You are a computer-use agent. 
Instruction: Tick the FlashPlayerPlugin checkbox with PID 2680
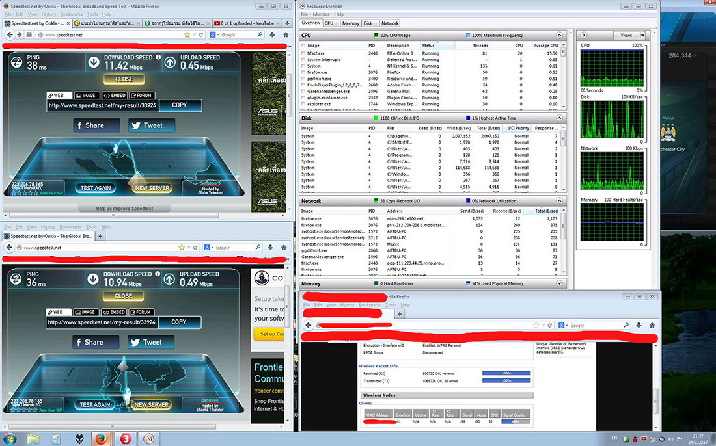[x=303, y=85]
